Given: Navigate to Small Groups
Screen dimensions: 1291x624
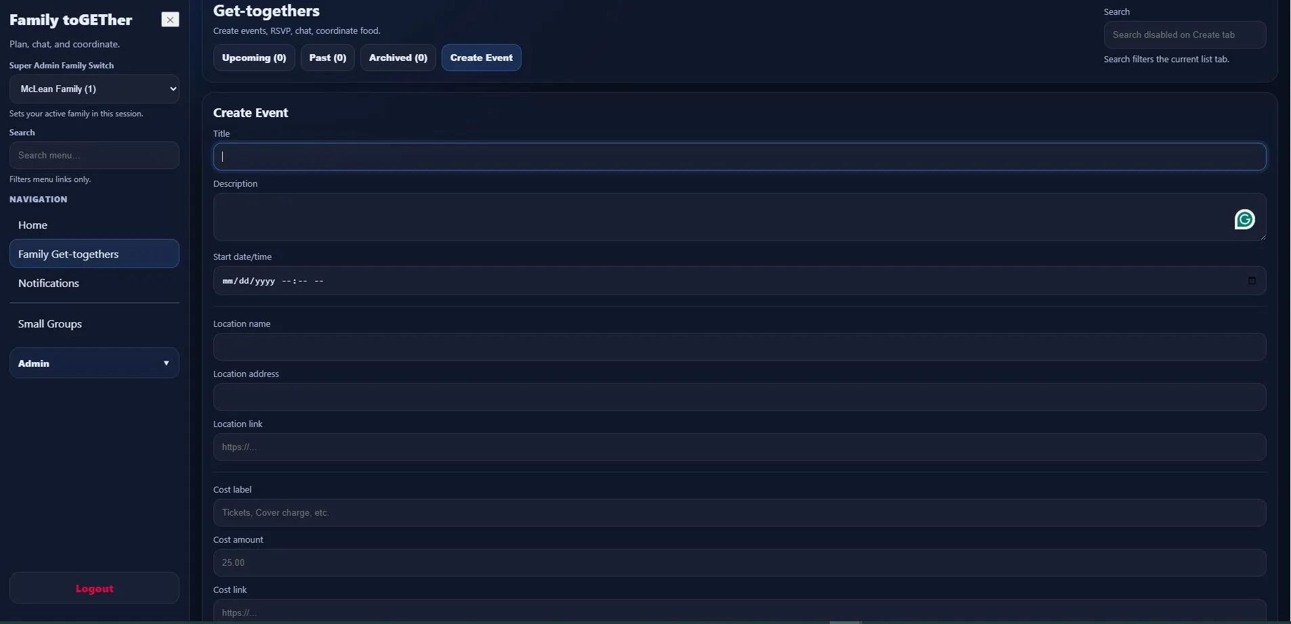Looking at the screenshot, I should [50, 324].
